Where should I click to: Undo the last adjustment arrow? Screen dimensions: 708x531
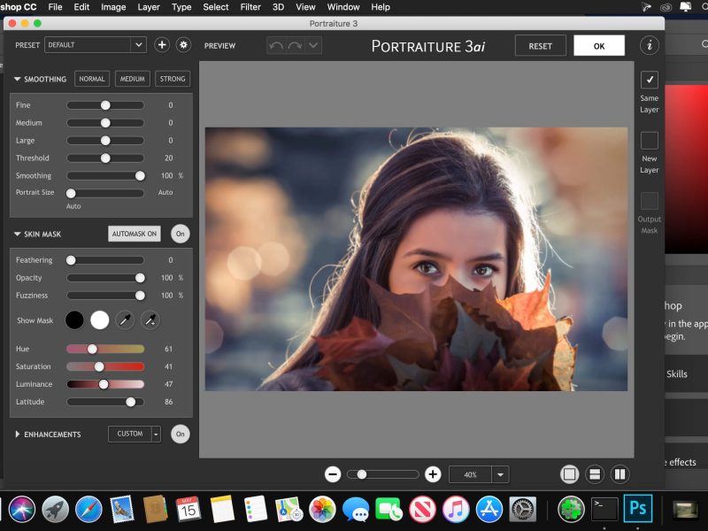pyautogui.click(x=276, y=46)
